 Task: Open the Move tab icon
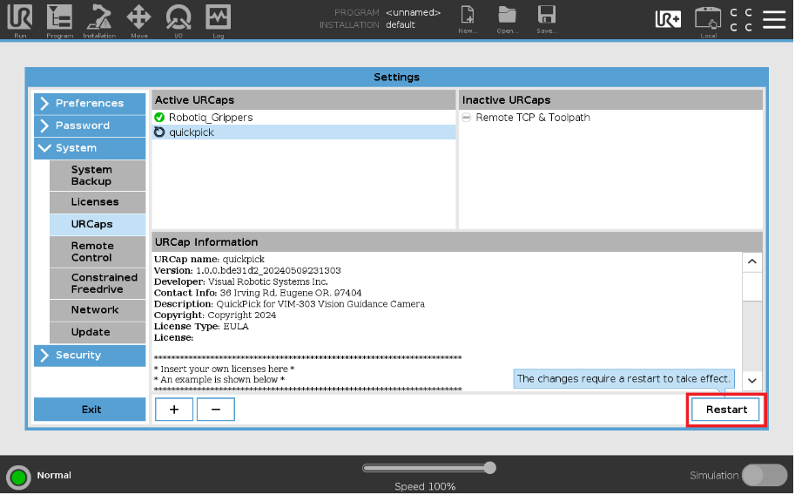[x=139, y=19]
